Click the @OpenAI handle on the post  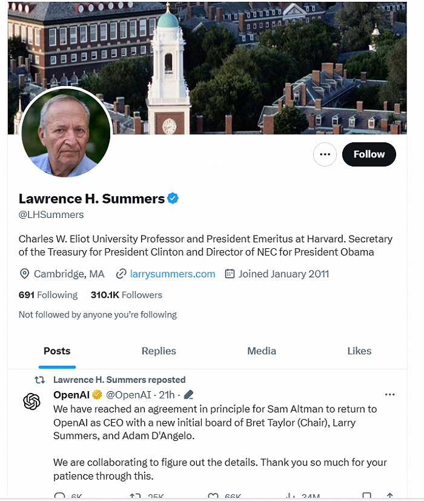point(129,395)
